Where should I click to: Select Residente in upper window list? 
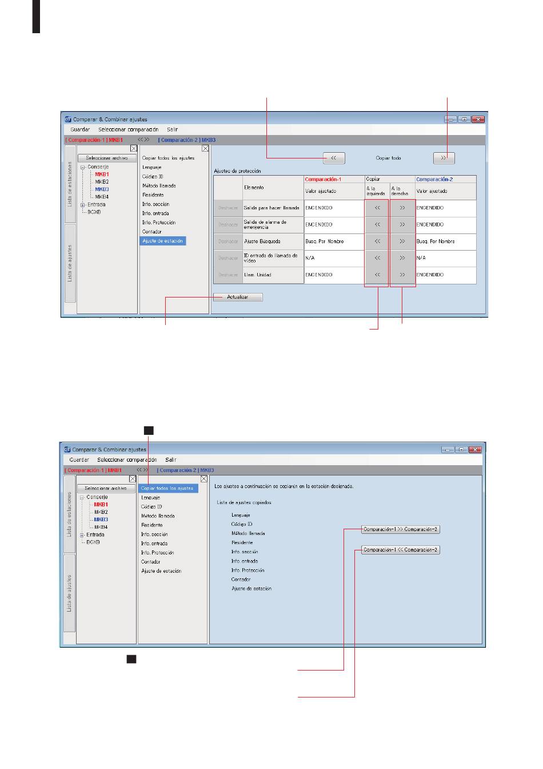click(153, 195)
